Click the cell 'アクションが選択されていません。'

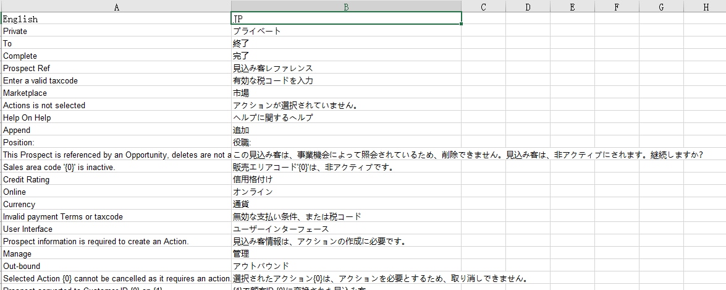tap(347, 105)
